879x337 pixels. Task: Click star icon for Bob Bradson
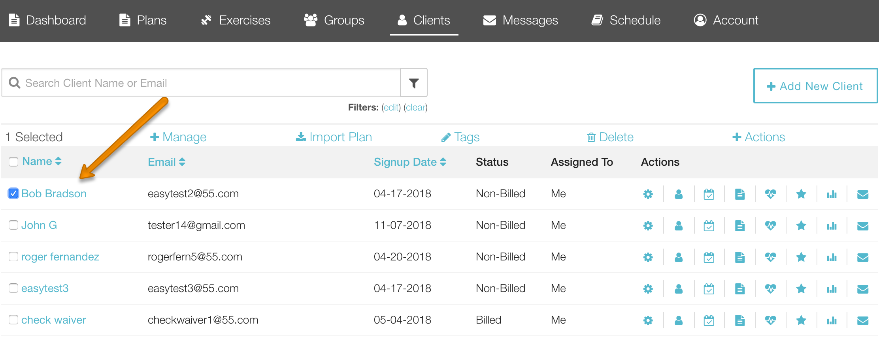(x=801, y=194)
